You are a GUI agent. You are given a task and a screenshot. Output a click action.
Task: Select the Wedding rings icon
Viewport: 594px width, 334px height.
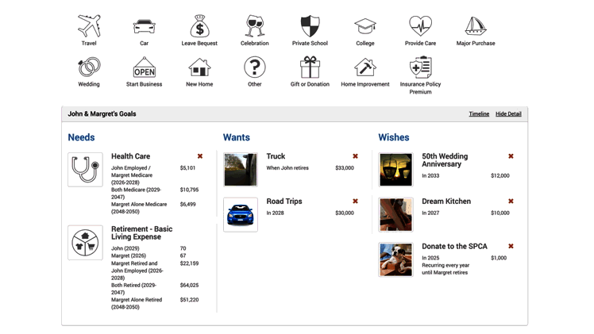[89, 67]
